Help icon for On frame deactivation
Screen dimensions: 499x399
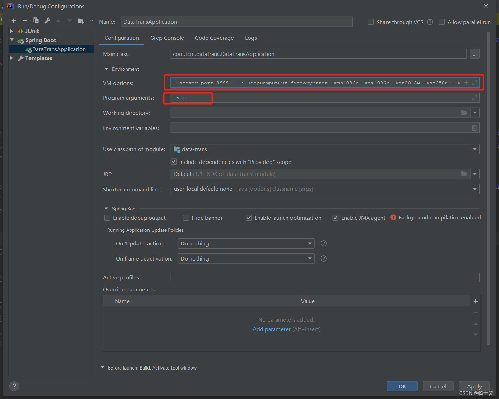(x=323, y=258)
